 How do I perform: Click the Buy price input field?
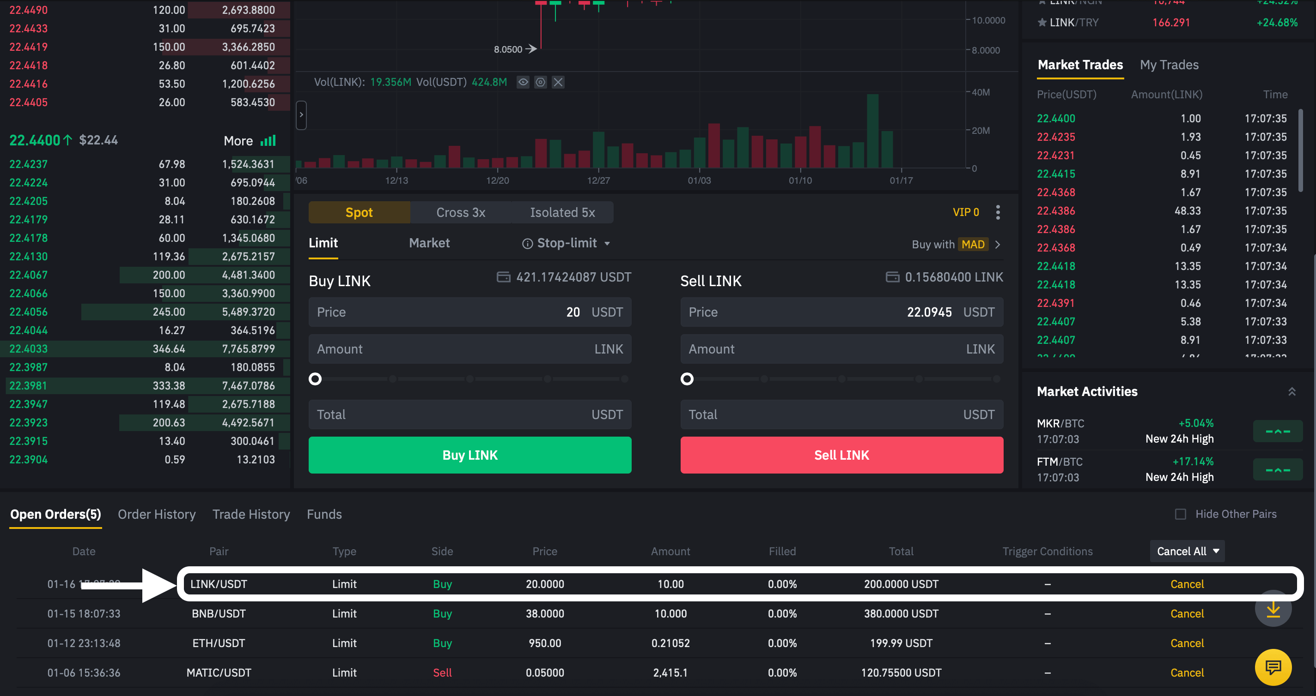coord(470,312)
